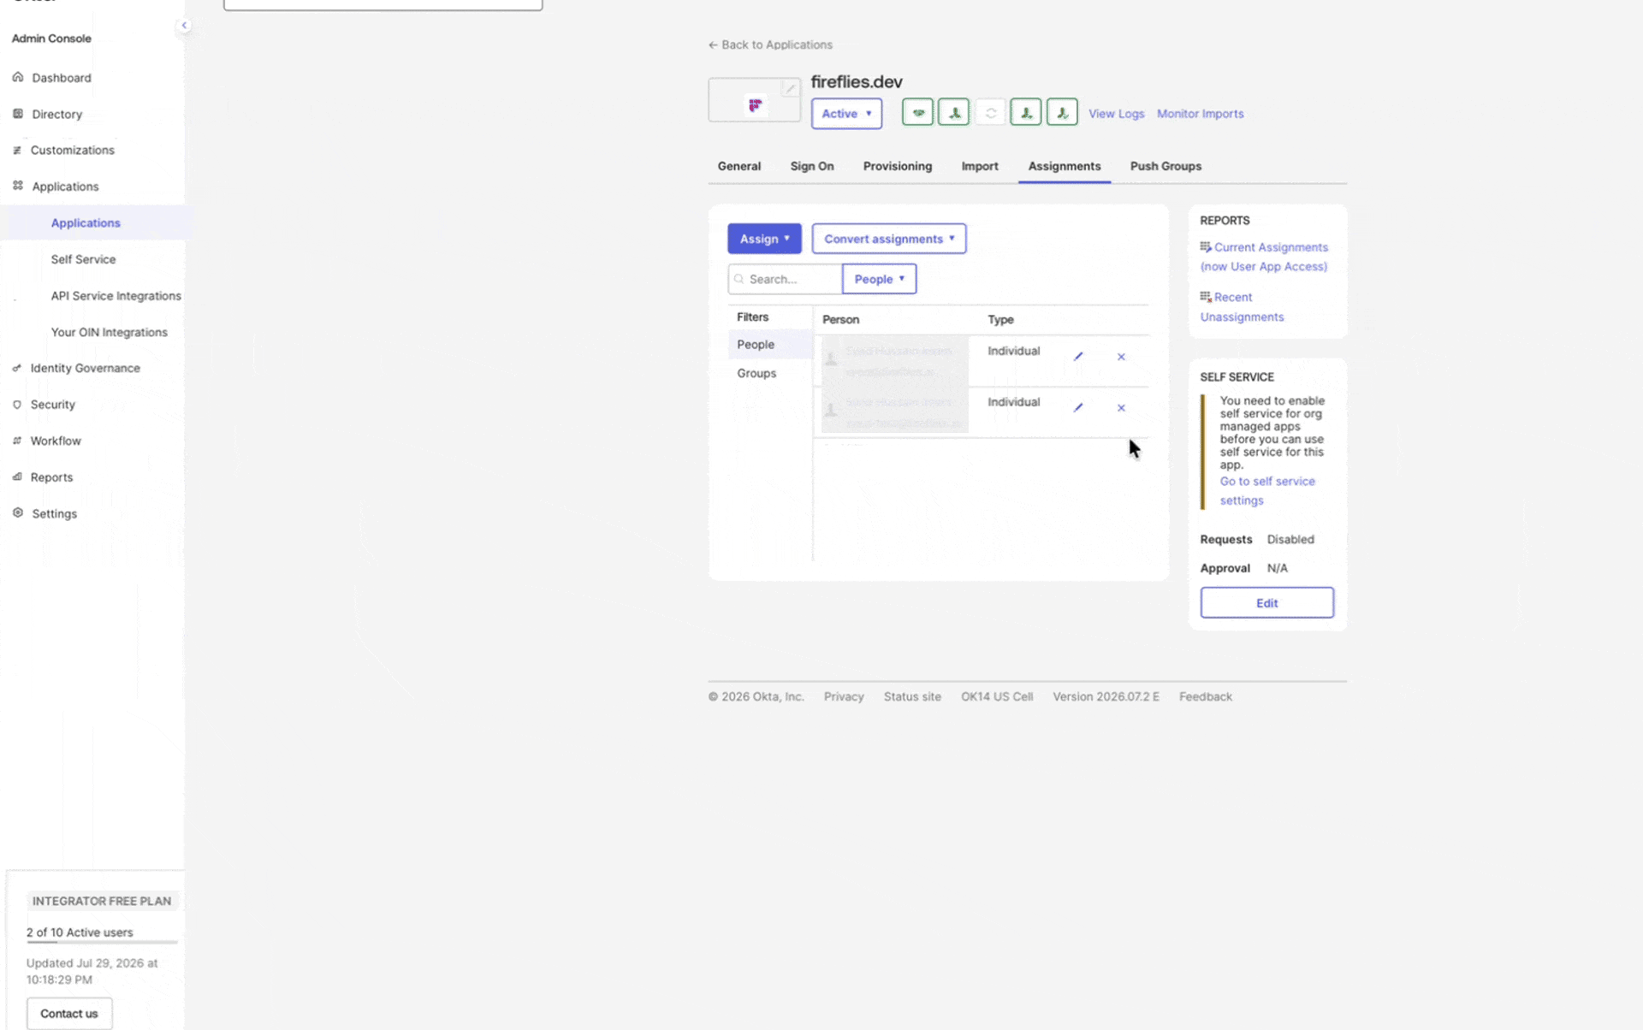Screen dimensions: 1643x1030
Task: Click the OK14 US Cell footer text
Action: 997,696
